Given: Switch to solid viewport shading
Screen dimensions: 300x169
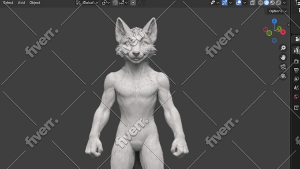Looking at the screenshot, I should [x=266, y=3].
